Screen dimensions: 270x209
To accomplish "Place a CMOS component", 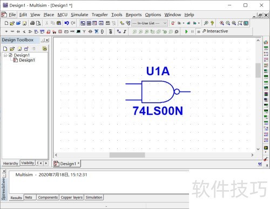I will (x=42, y=31).
